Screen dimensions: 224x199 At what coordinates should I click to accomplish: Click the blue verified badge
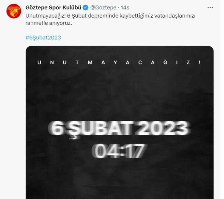click(x=86, y=7)
